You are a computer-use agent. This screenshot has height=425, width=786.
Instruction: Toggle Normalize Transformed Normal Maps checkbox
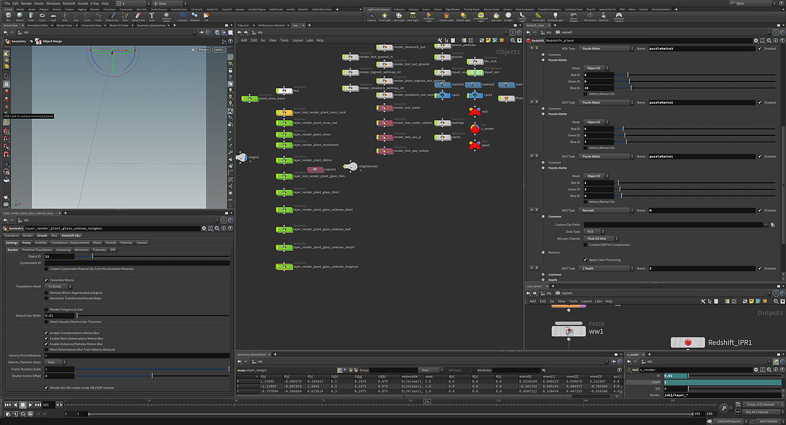(47, 298)
